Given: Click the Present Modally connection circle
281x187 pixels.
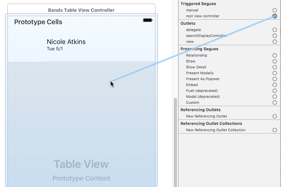Looking at the screenshot, I should click(275, 73).
